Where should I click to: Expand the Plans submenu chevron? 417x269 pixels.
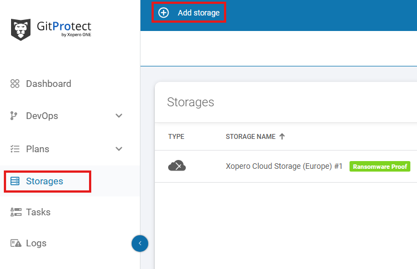click(x=118, y=149)
